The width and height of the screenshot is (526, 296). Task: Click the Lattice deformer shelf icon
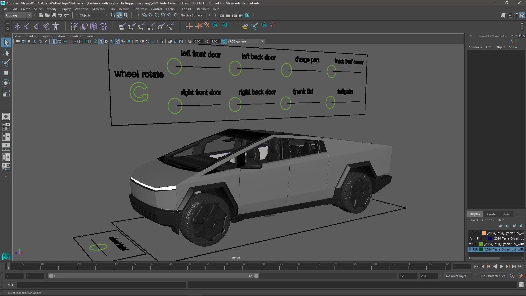93,26
